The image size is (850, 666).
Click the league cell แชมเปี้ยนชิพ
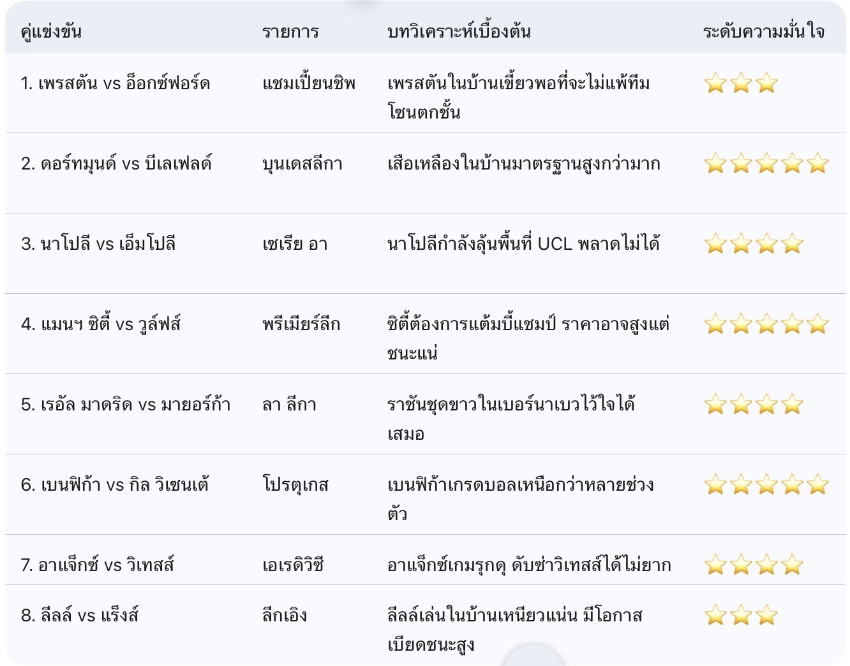pyautogui.click(x=309, y=83)
